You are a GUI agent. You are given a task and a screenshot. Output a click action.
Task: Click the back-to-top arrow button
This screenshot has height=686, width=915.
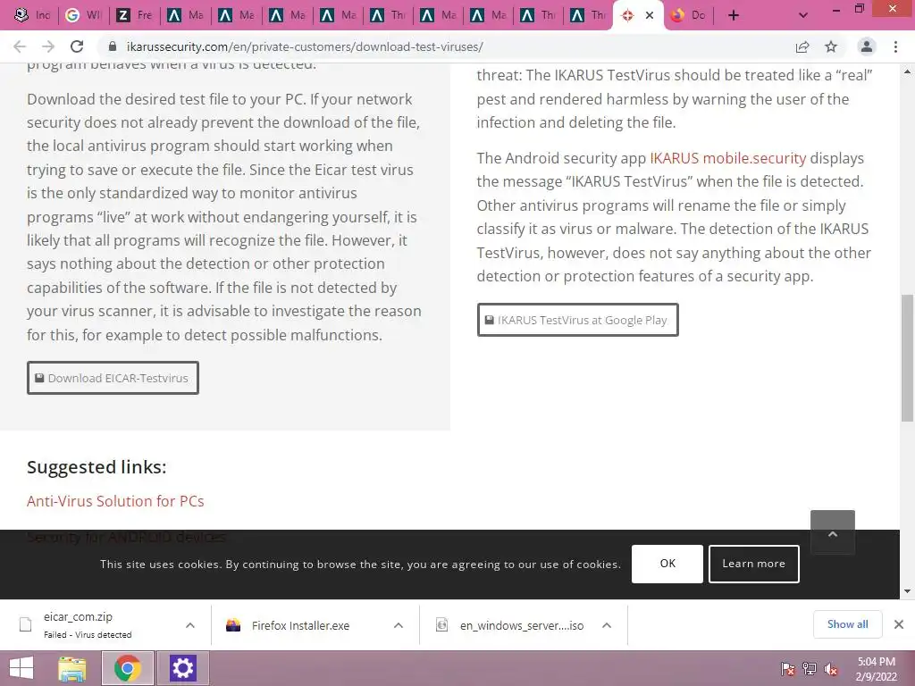[x=833, y=532]
